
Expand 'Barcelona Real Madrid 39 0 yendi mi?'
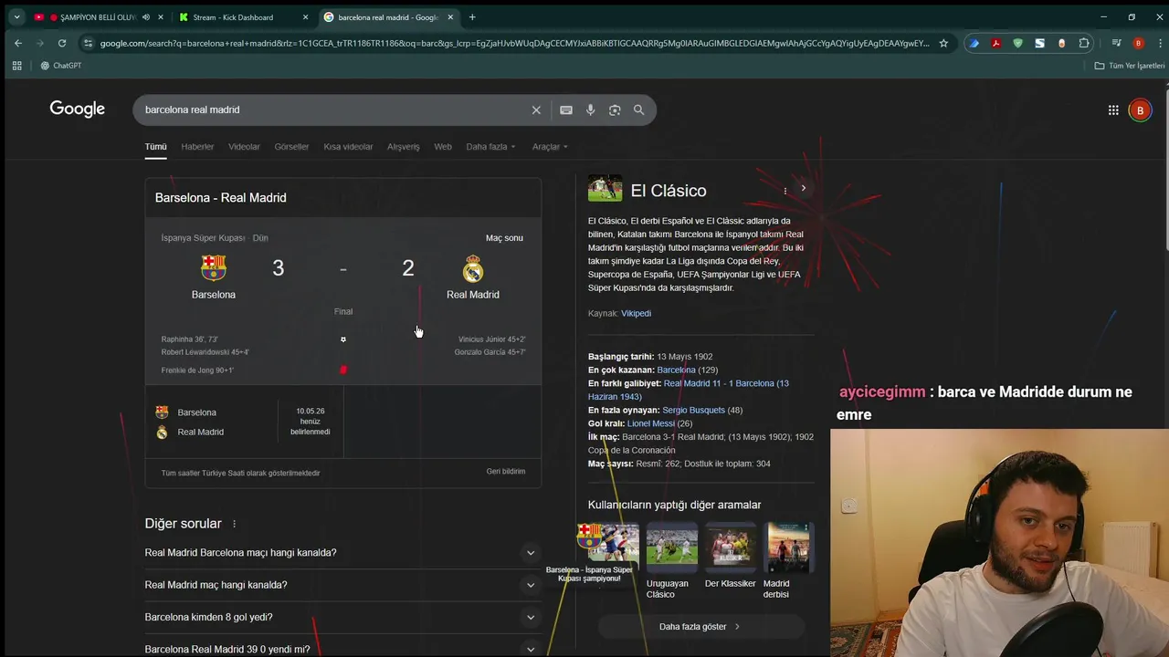point(342,649)
